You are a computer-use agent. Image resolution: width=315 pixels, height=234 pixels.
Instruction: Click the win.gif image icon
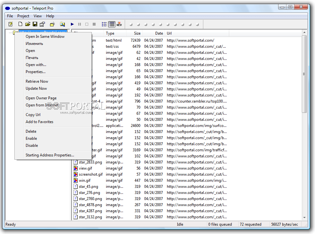75,180
